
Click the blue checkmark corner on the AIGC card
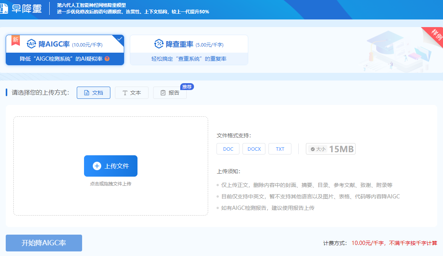click(120, 39)
